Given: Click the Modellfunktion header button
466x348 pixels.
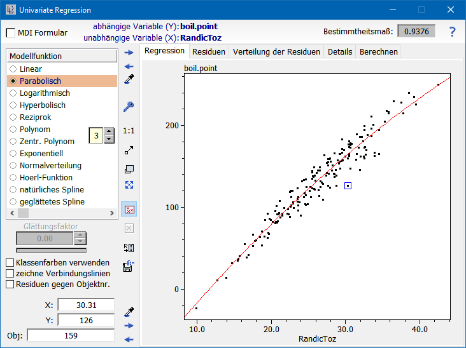Looking at the screenshot, I should 62,57.
